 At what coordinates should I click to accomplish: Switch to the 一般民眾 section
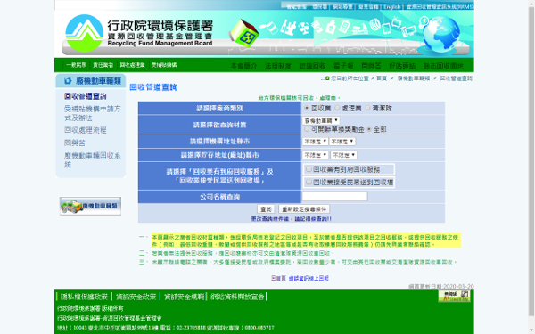coord(77,65)
